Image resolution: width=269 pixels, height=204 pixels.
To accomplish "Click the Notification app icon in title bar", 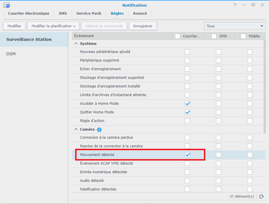I will 7,5.
